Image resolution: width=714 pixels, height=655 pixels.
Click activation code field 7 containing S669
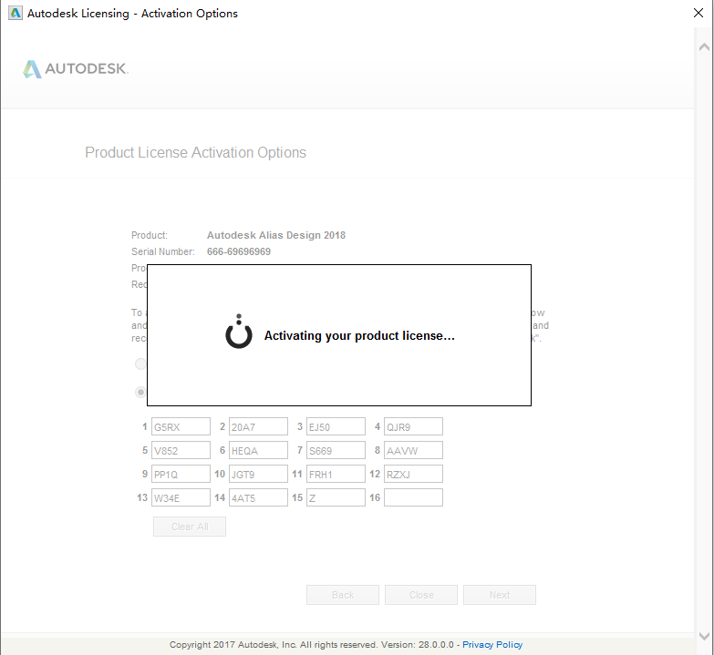(336, 450)
